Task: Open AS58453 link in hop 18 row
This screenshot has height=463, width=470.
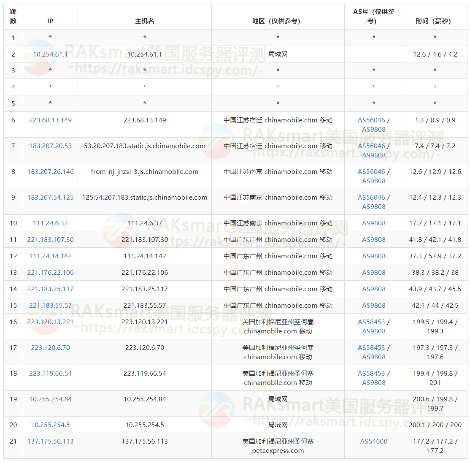Action: pyautogui.click(x=371, y=374)
